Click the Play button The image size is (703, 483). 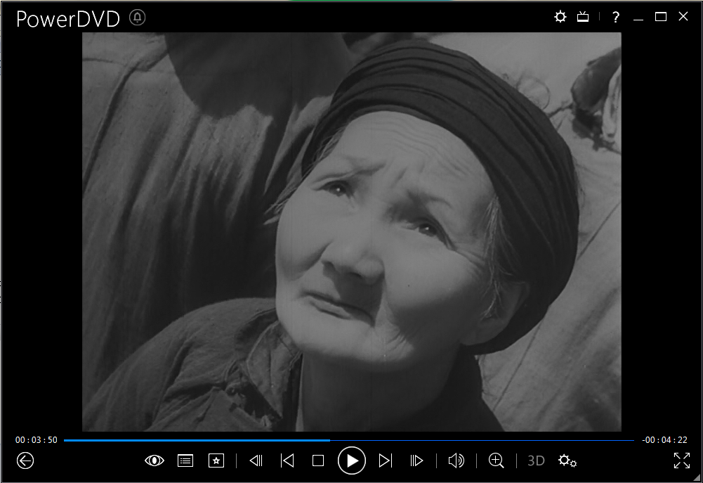352,461
